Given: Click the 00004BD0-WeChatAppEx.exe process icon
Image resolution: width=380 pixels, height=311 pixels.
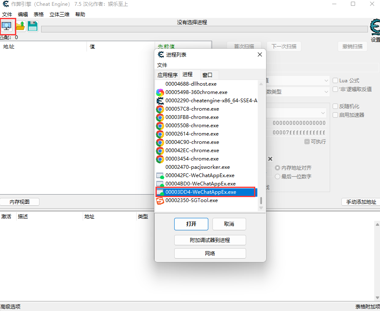Looking at the screenshot, I should point(160,184).
